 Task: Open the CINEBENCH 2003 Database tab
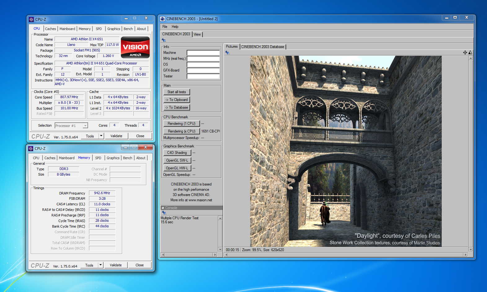coord(263,47)
